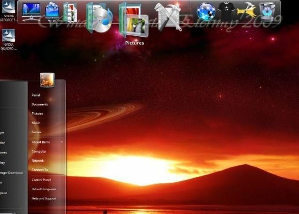Image resolution: width=299 pixels, height=214 pixels.
Task: Open Default Programs from the Start menu
Action: (x=44, y=189)
